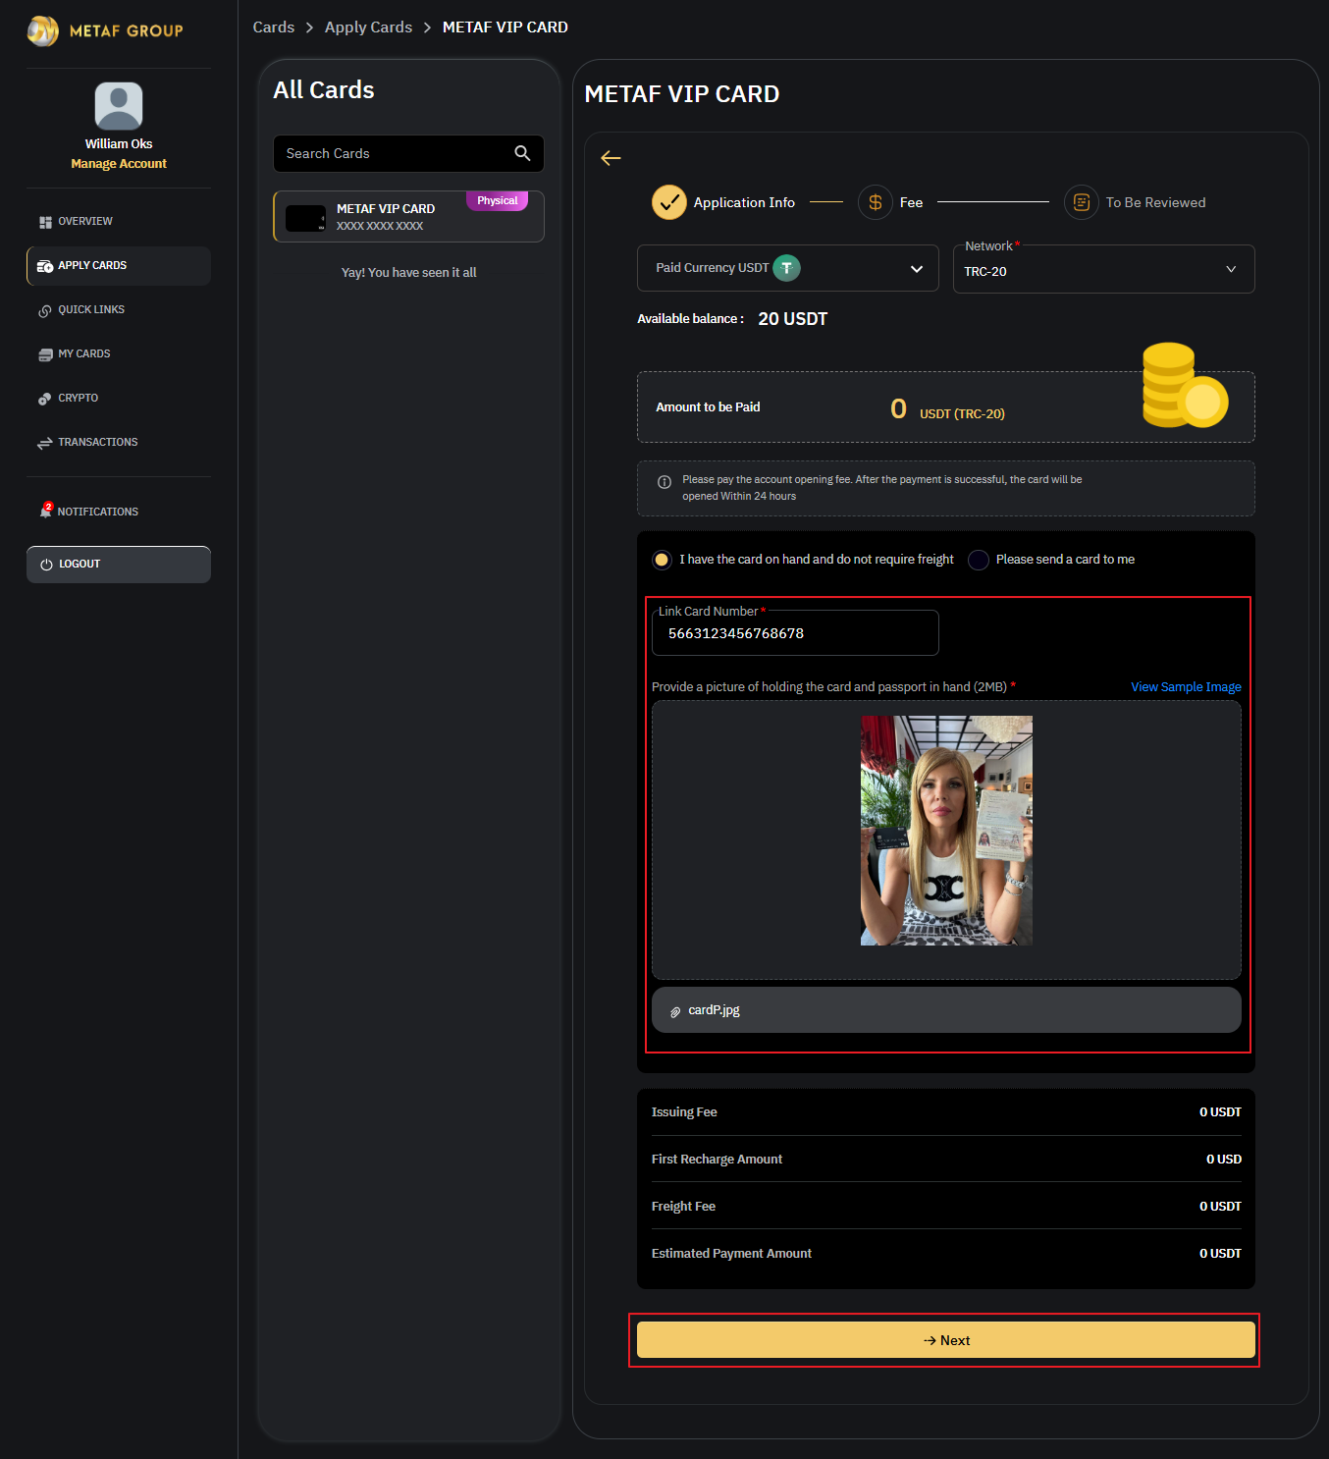Click the 20 USDT available balance

pos(793,319)
